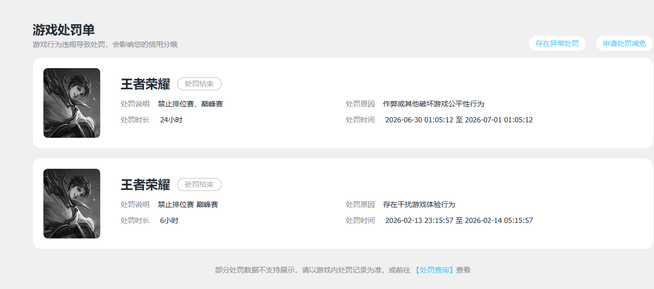Click footer note 部分处罚数据不支持展示
This screenshot has width=654, height=289.
pyautogui.click(x=255, y=270)
